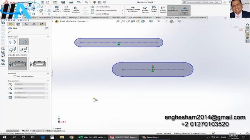Viewport: 250px width, 140px height.
Task: Choose overall slot length dimensioning
Action: coord(38,64)
